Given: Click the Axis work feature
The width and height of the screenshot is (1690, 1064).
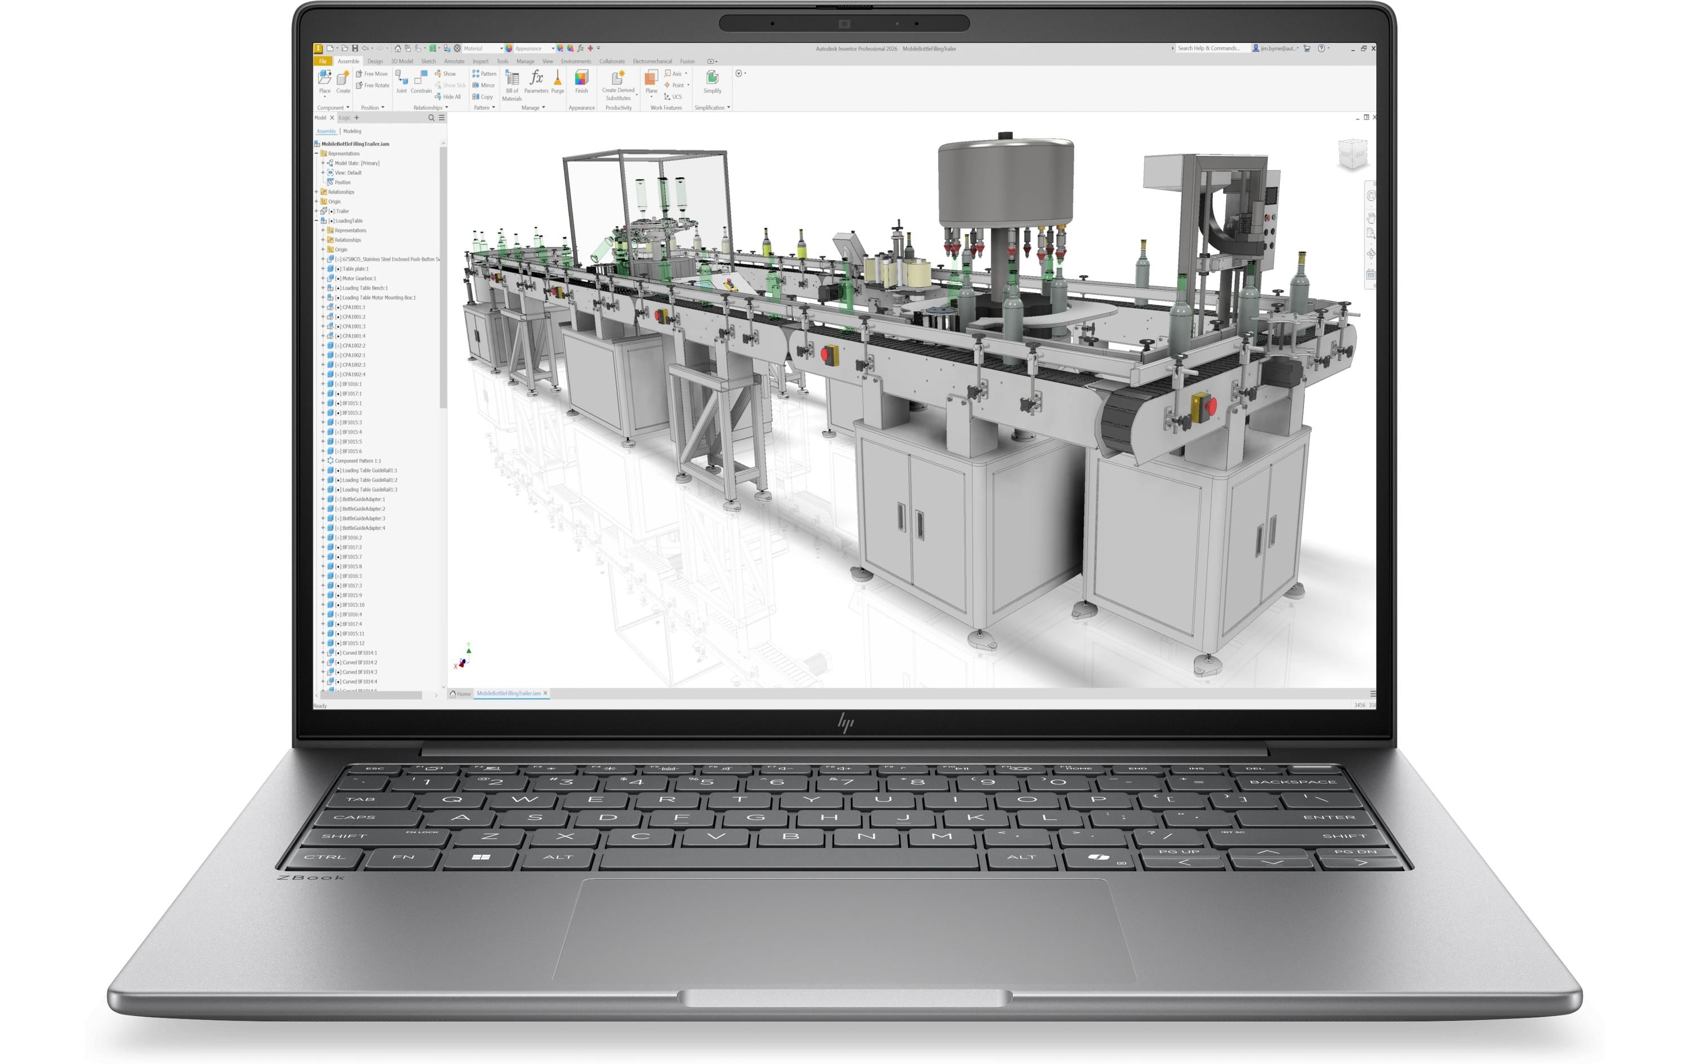Looking at the screenshot, I should (x=673, y=74).
